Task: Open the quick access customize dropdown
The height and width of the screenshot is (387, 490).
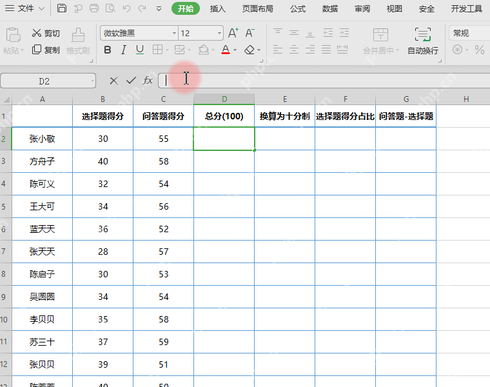Action: tap(159, 9)
